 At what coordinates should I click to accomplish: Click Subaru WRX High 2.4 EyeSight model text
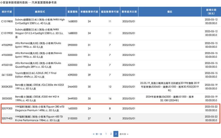point(40,21)
